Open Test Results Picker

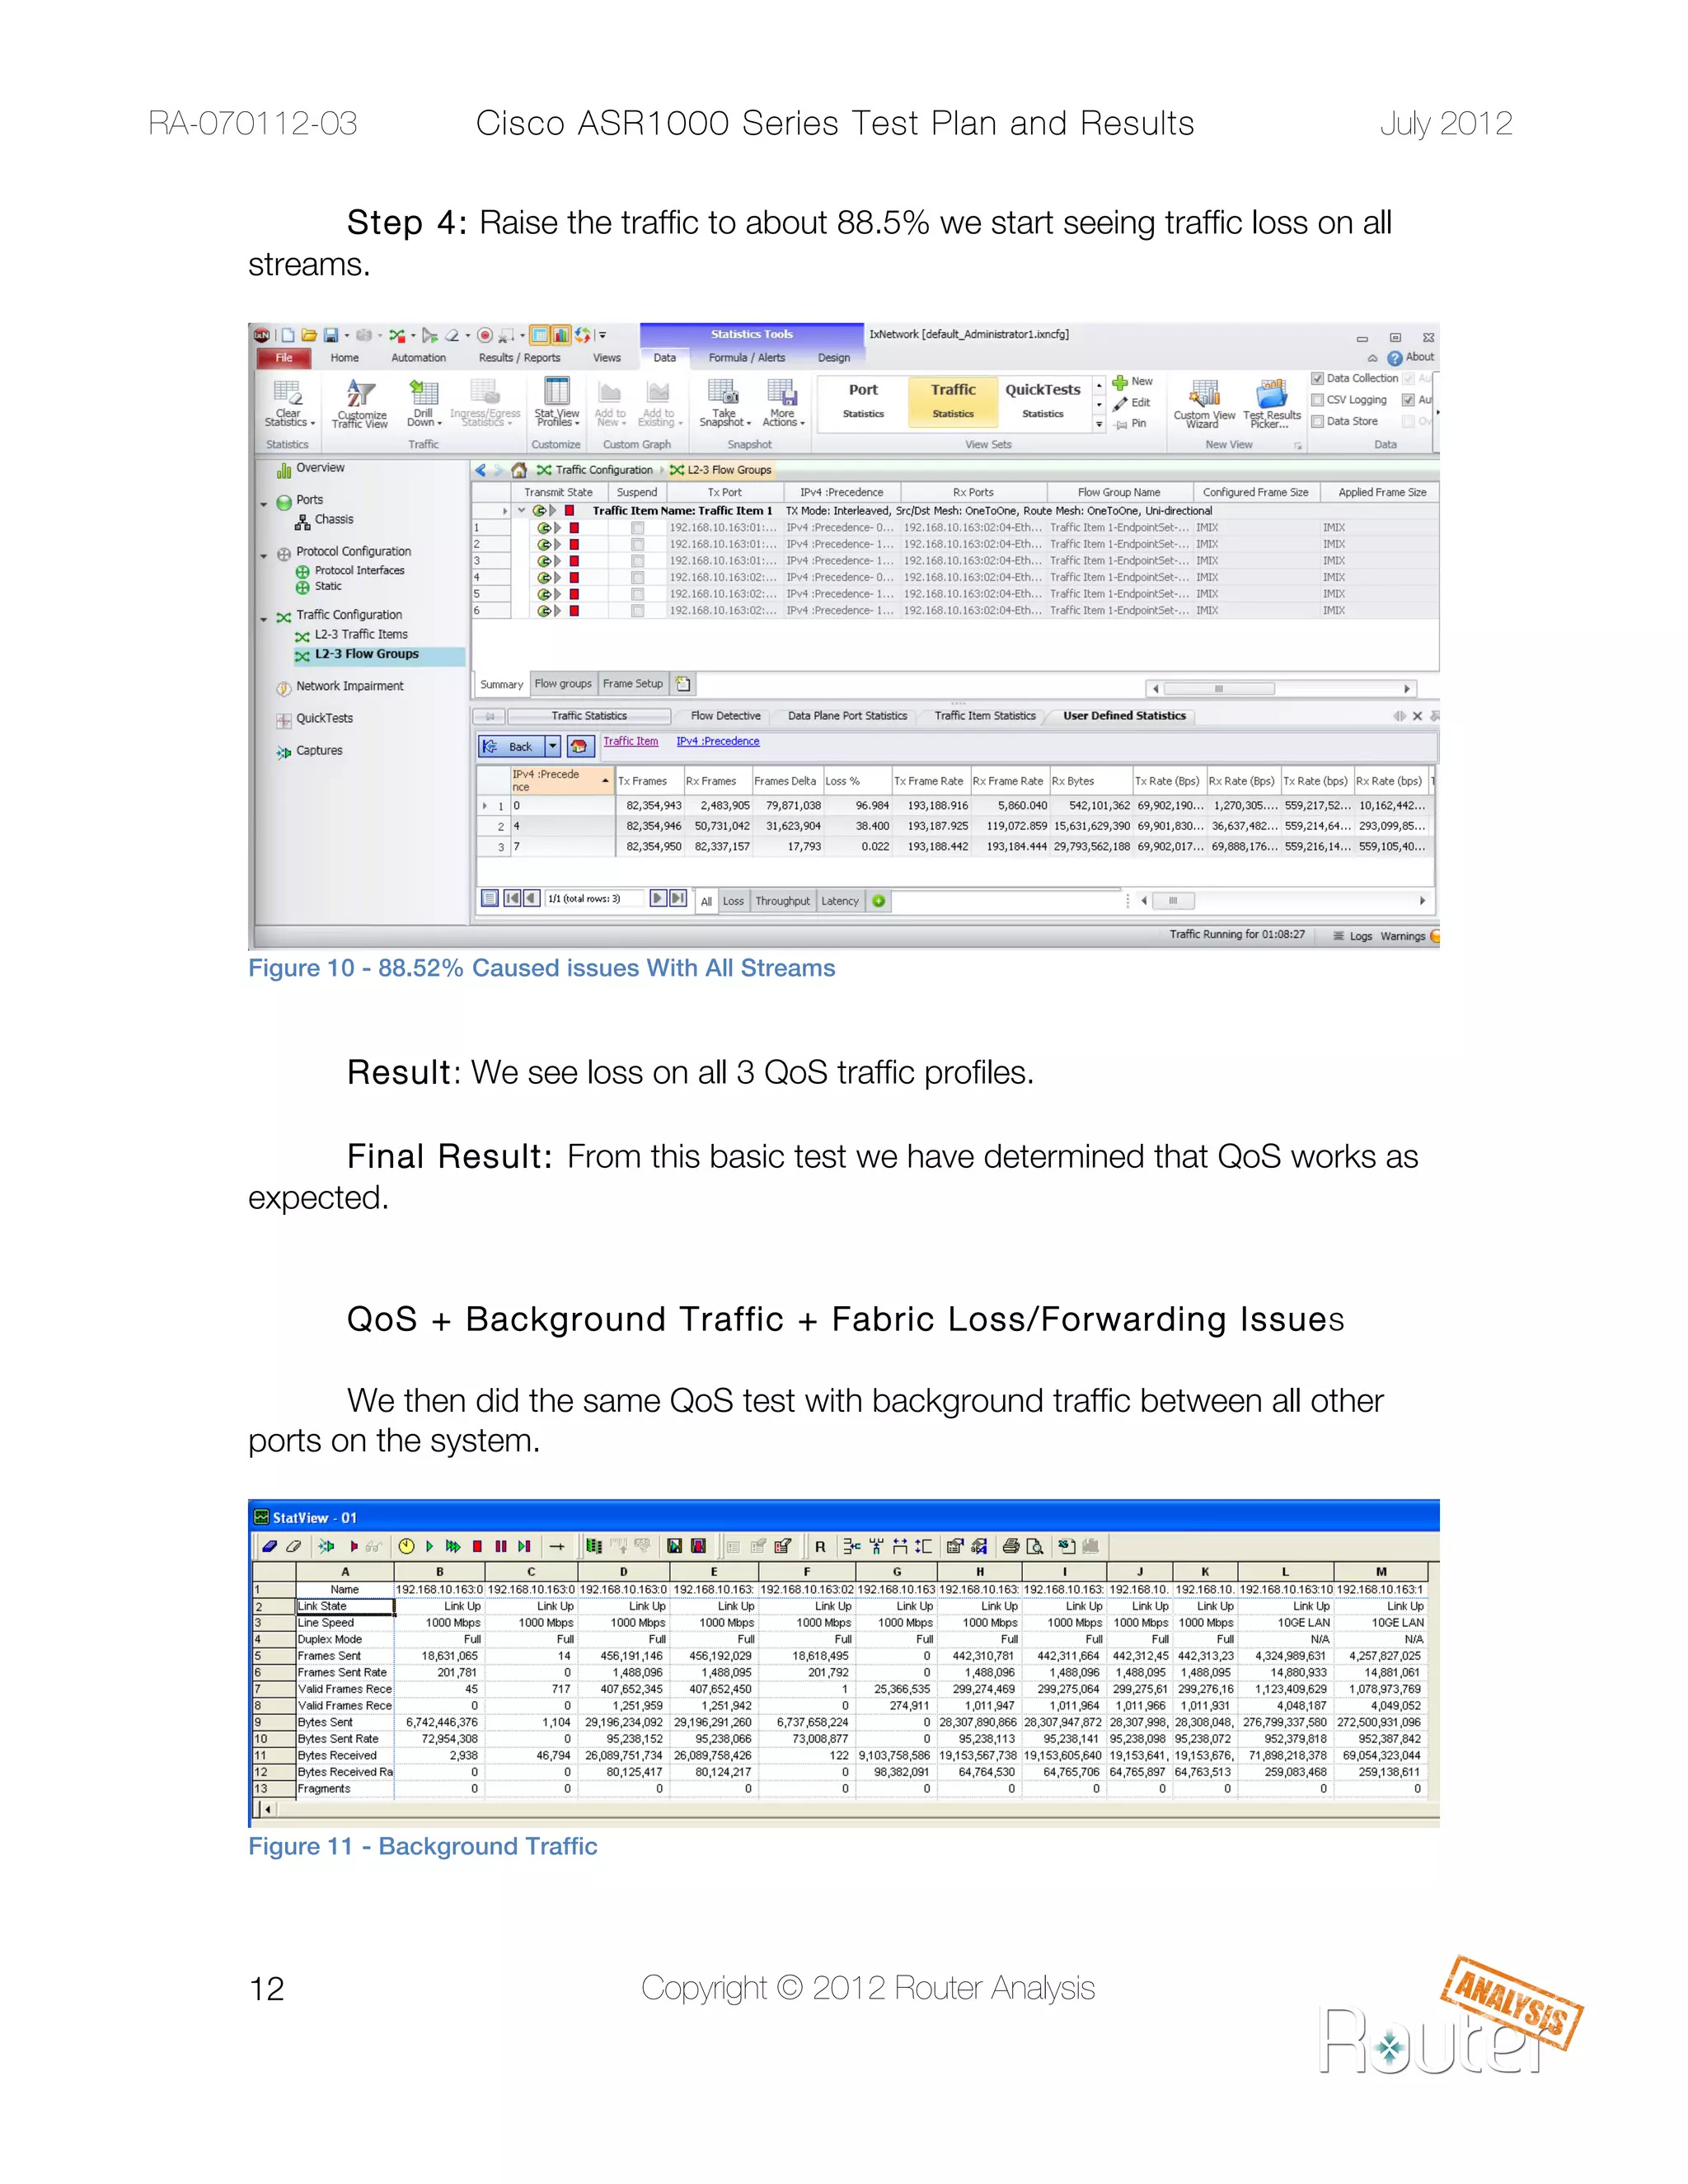1272,404
